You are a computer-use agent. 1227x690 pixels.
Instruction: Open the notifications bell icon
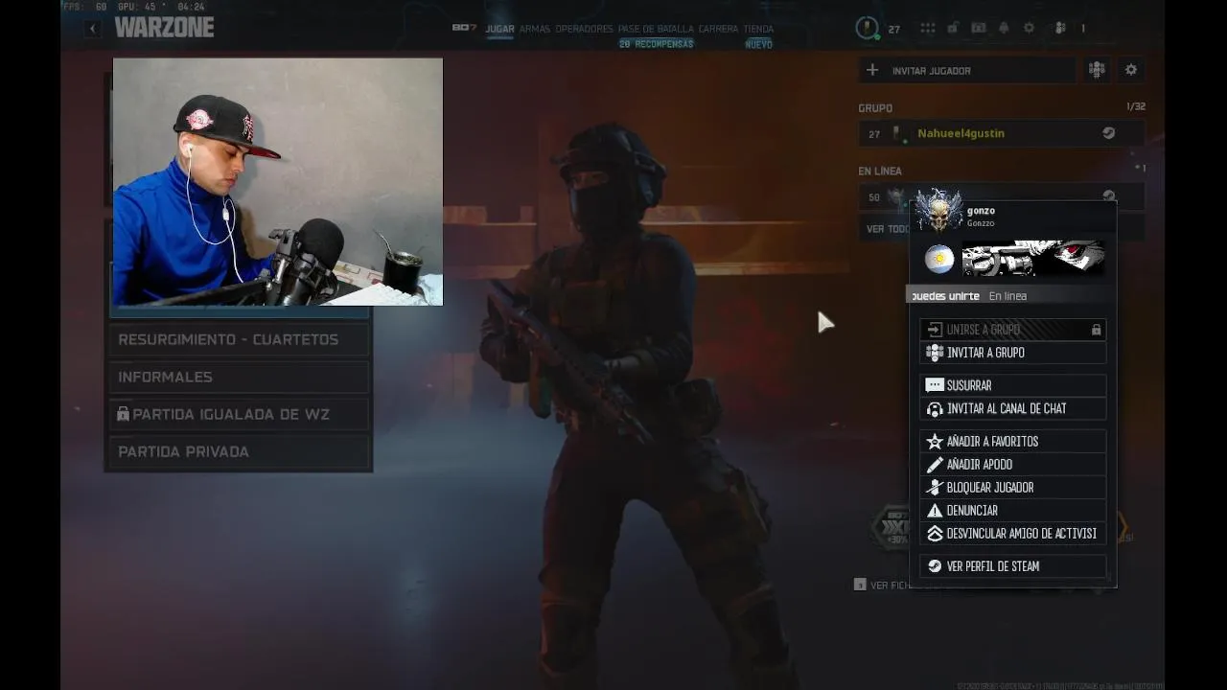pyautogui.click(x=1004, y=29)
